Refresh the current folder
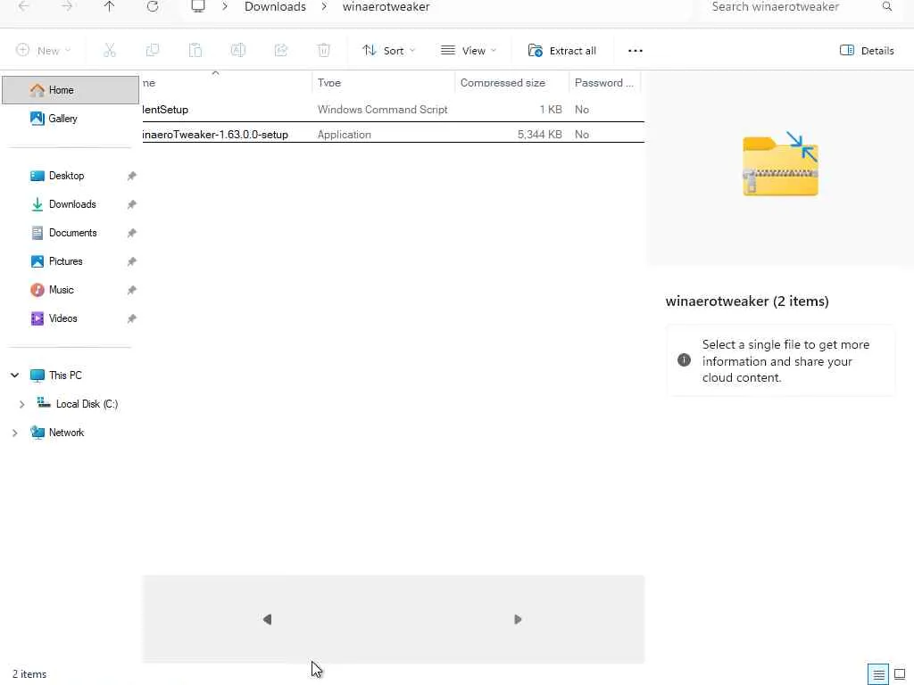This screenshot has width=914, height=685. 152,6
